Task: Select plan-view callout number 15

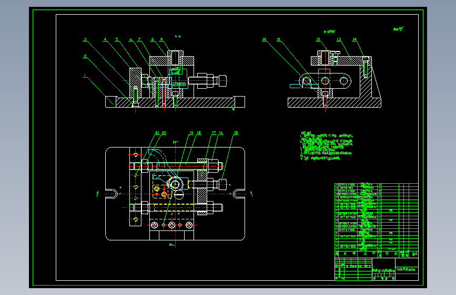Action: click(236, 133)
